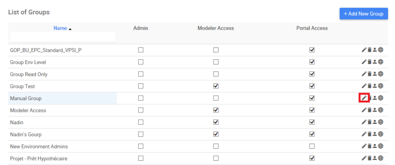
Task: Check Modeler Access for Group Read Only
Action: [x=216, y=74]
